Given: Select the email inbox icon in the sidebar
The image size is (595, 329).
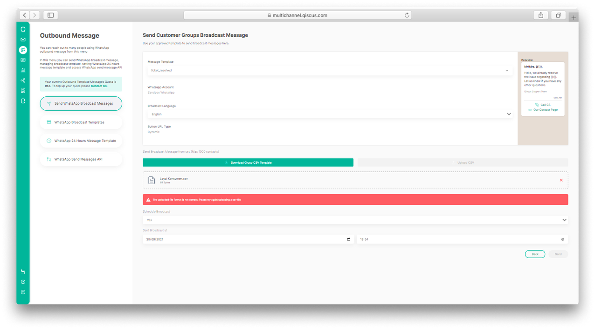Looking at the screenshot, I should coord(22,40).
